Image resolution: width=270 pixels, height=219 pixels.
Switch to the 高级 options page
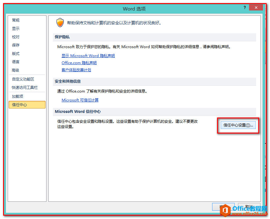tap(15, 70)
